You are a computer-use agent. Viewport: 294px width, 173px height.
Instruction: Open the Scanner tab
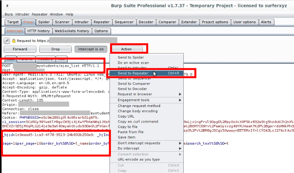[62, 22]
